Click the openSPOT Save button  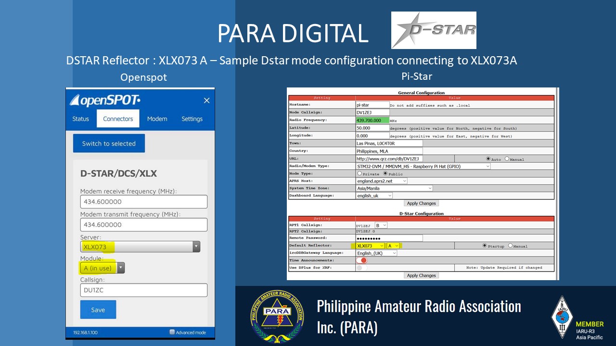tap(98, 309)
